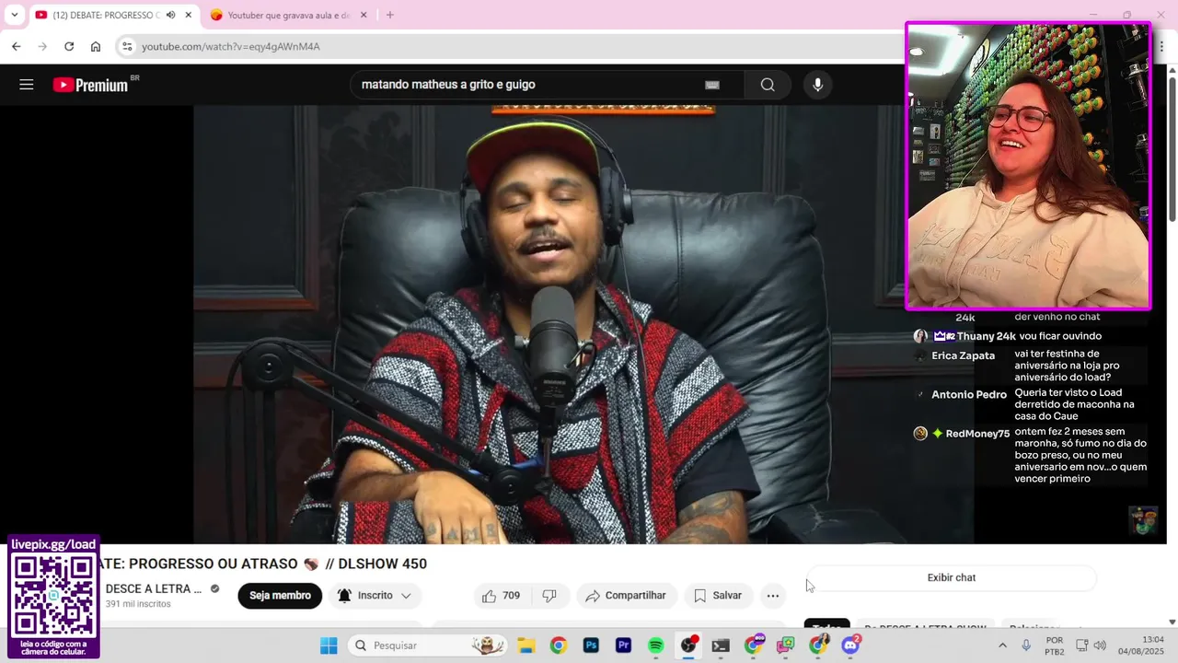Image resolution: width=1178 pixels, height=663 pixels.
Task: Dislike the video with thumbs down
Action: 549,596
